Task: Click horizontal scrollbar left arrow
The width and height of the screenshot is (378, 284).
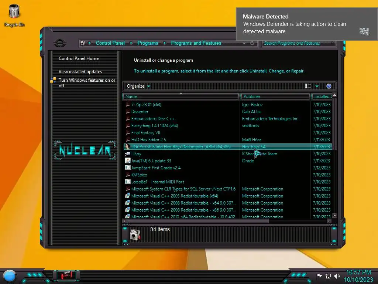Action: [125, 221]
